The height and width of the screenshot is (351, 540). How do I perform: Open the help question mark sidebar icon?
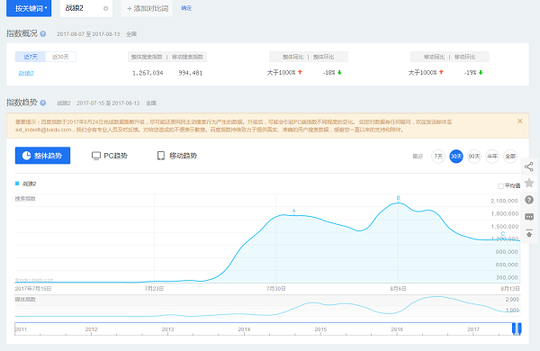(x=529, y=200)
